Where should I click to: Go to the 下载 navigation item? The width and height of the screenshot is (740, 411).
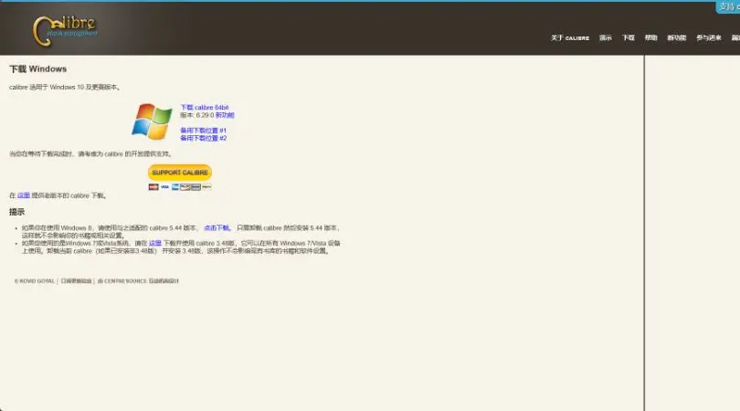(629, 37)
